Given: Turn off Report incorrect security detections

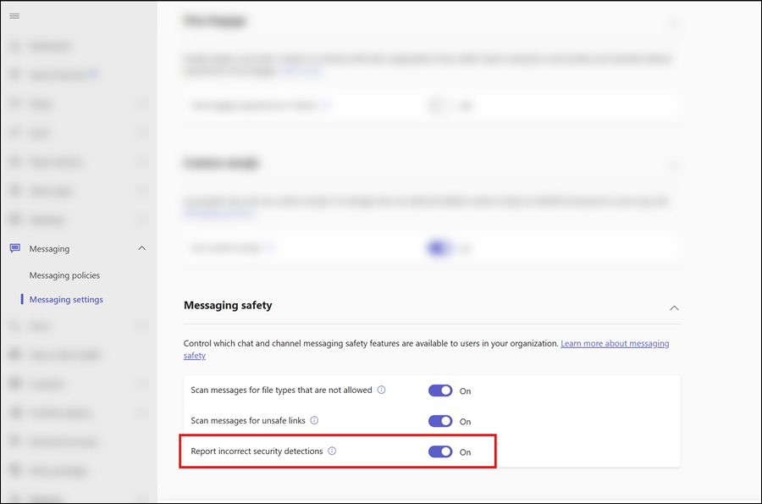Looking at the screenshot, I should [440, 451].
